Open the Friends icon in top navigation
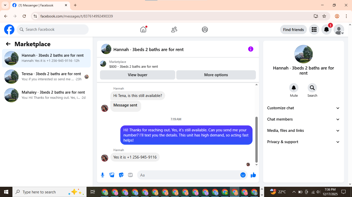Image resolution: width=352 pixels, height=197 pixels. click(x=174, y=29)
